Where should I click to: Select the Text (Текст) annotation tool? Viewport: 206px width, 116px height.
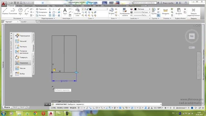click(65, 11)
